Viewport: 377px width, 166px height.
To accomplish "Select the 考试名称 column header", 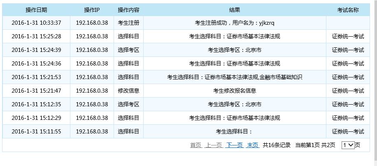I will [348, 10].
